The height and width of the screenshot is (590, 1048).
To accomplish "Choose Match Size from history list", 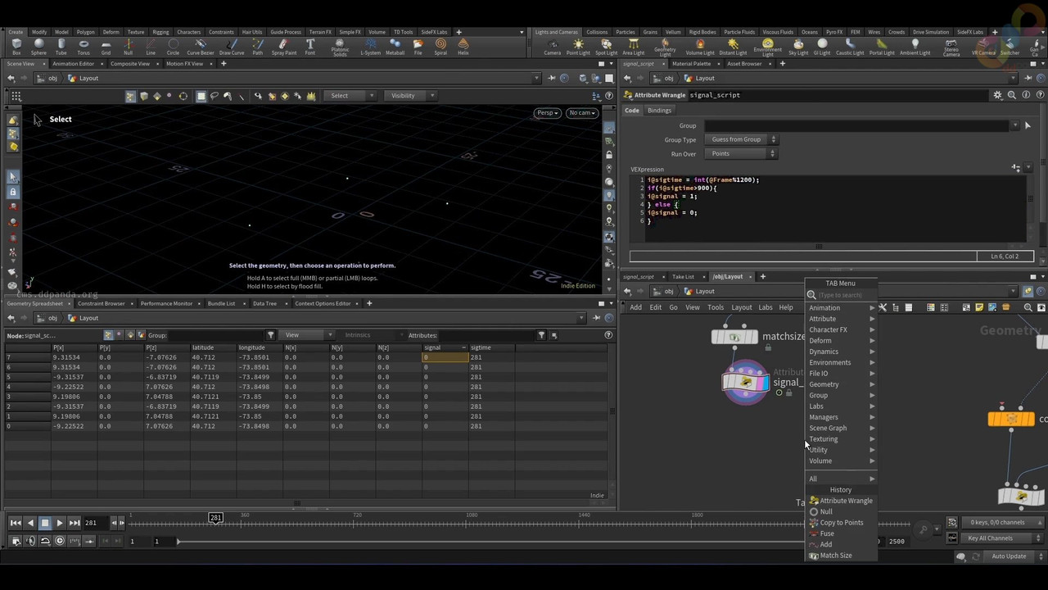I will [841, 556].
